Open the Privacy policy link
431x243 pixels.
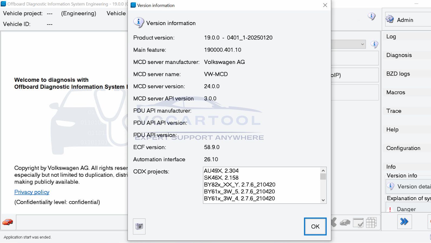(x=32, y=192)
